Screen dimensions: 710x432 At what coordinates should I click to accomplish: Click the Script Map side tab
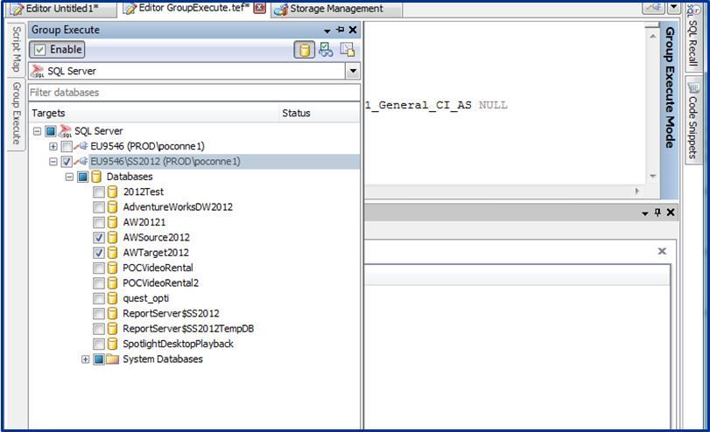15,49
